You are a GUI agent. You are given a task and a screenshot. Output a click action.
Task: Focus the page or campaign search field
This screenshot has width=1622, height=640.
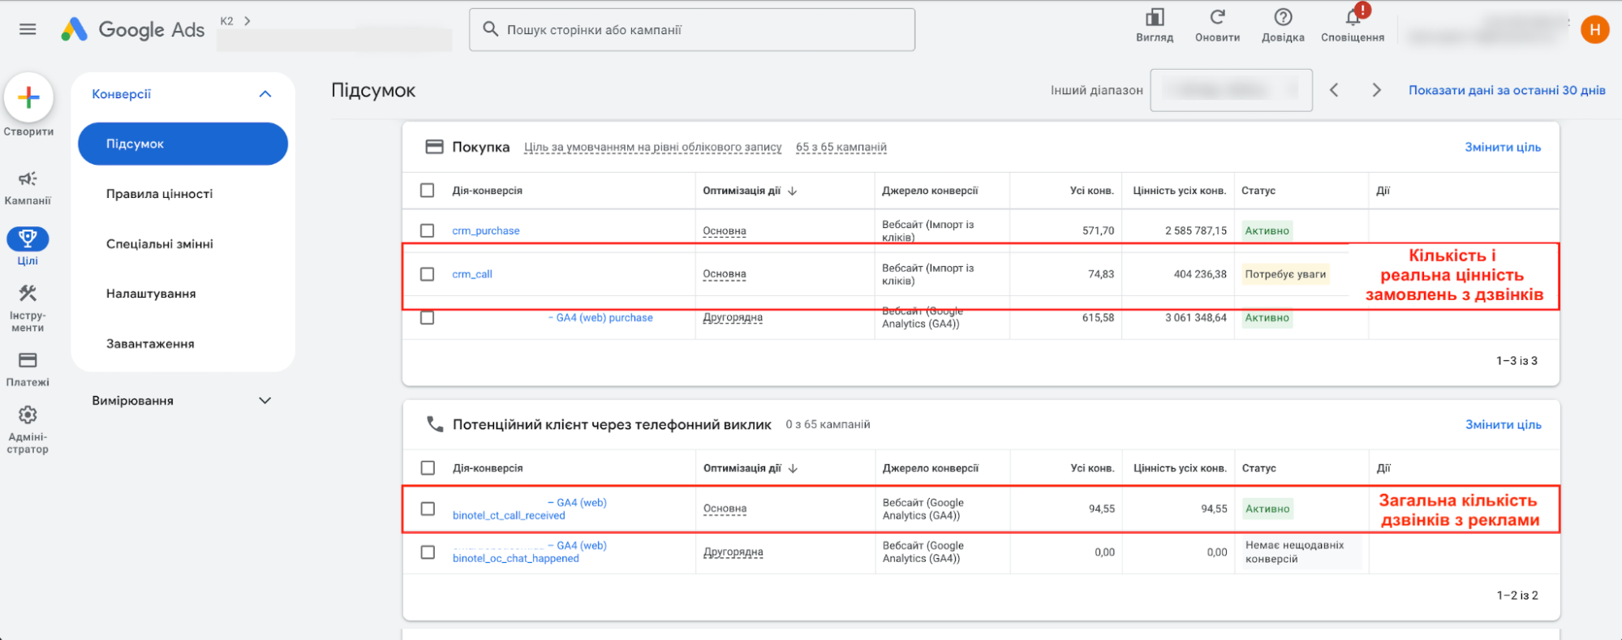pyautogui.click(x=692, y=30)
